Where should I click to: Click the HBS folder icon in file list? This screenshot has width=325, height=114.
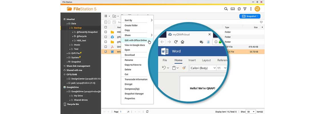pos(112,32)
